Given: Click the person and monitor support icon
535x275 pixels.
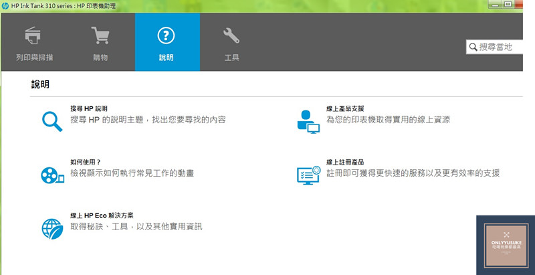Looking at the screenshot, I should click(308, 122).
